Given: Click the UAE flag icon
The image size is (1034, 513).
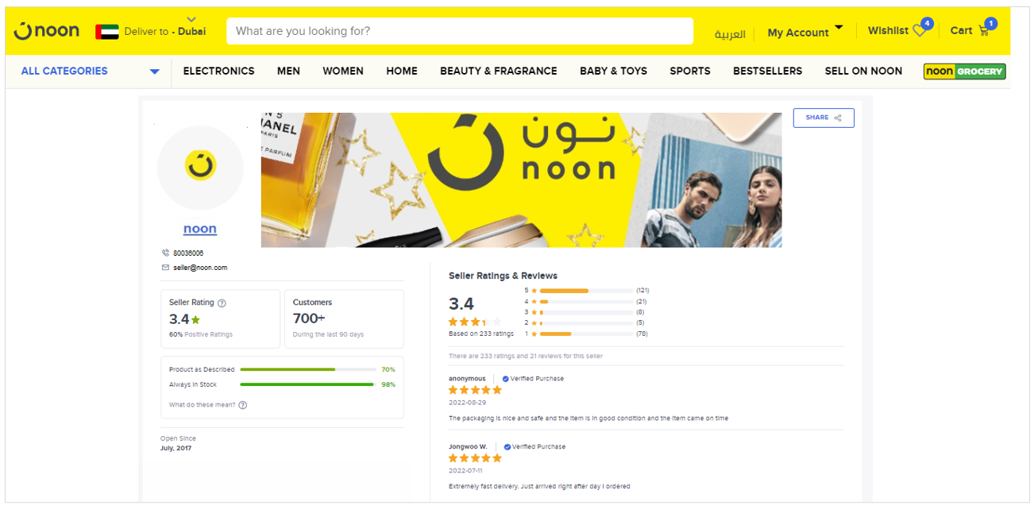Looking at the screenshot, I should click(x=107, y=32).
